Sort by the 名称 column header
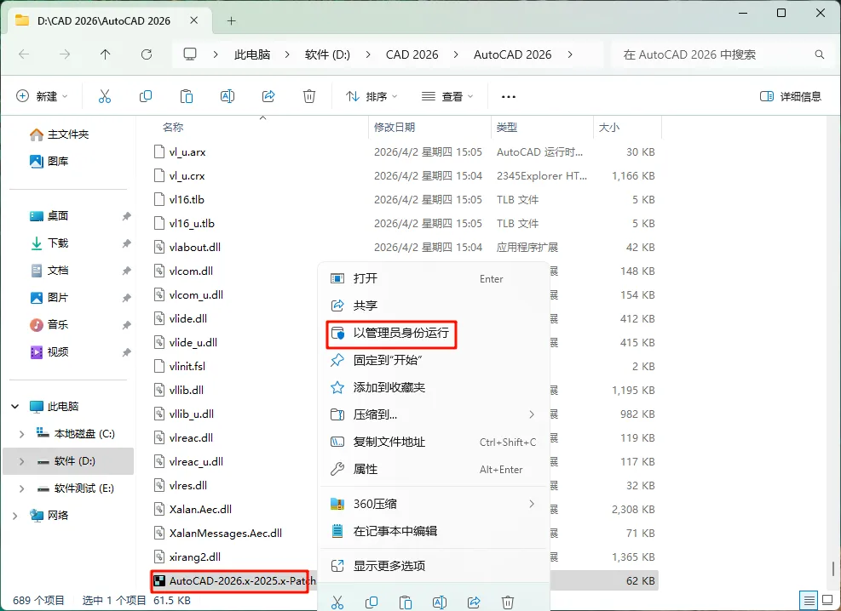 click(173, 128)
